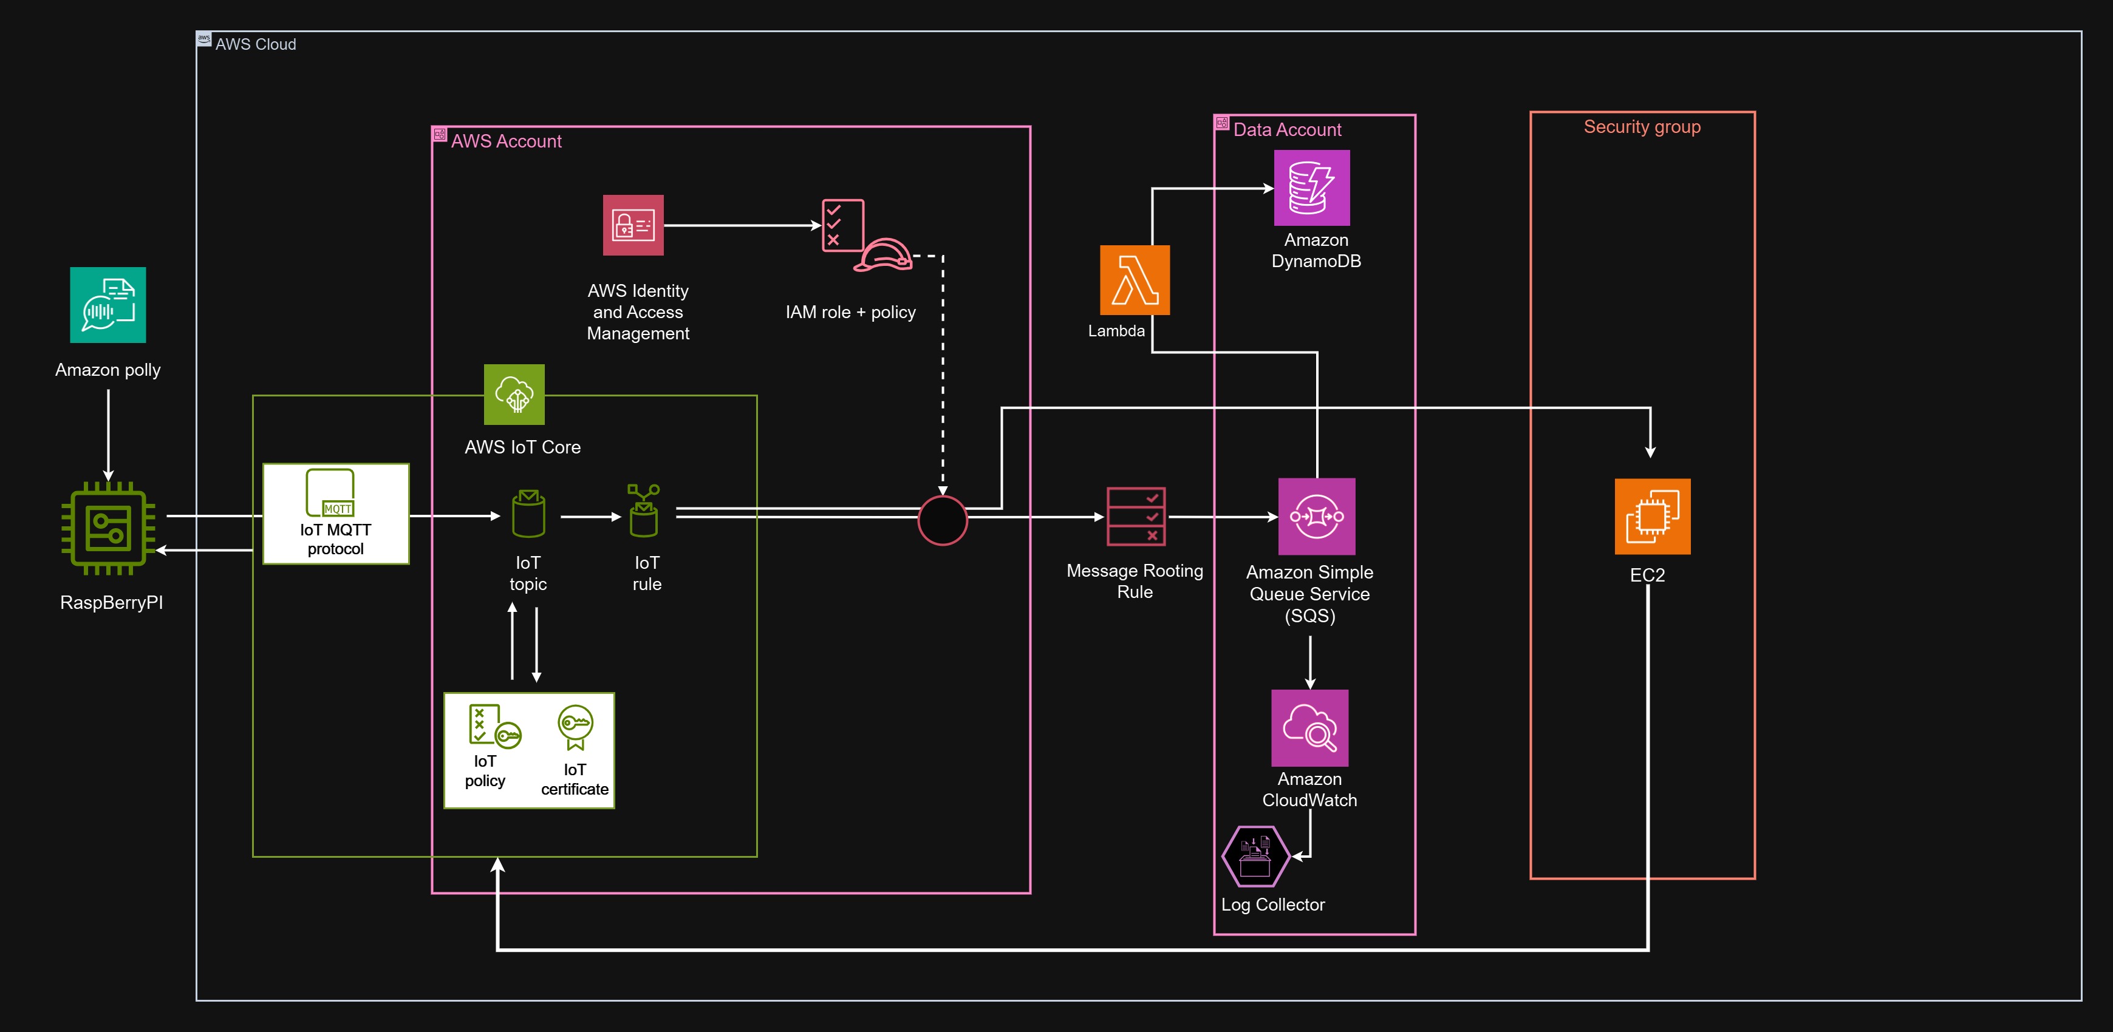2113x1032 pixels.
Task: Click the RaspBerryPI chip icon
Action: click(x=108, y=528)
